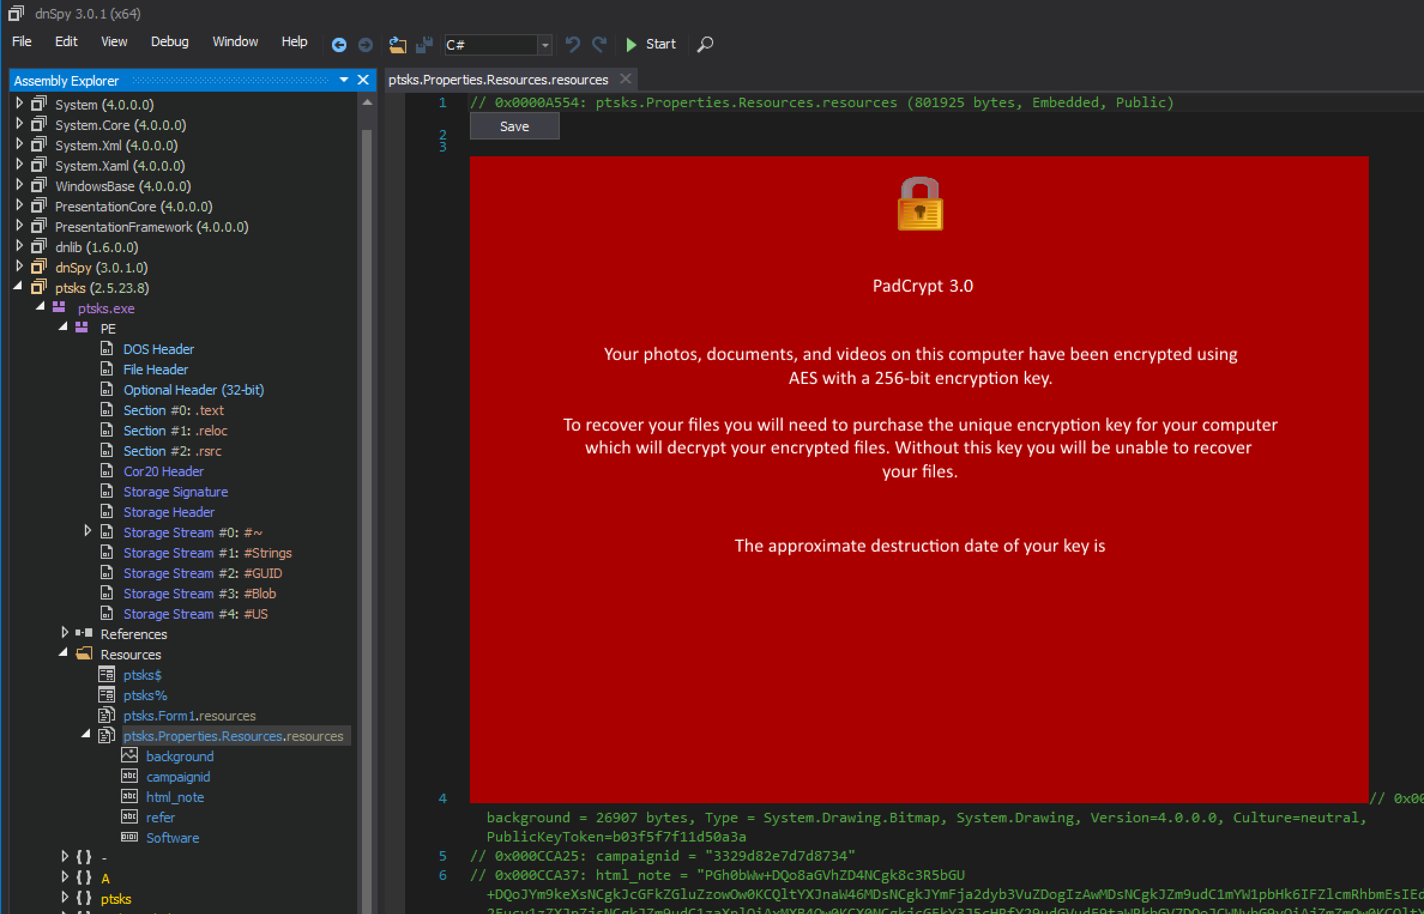Click the background bitmap resource thumbnail
The width and height of the screenshot is (1424, 914).
point(129,756)
